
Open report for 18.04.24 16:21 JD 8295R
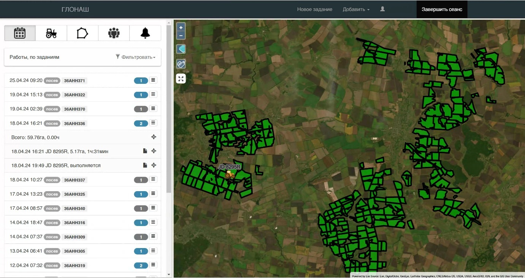tap(145, 151)
